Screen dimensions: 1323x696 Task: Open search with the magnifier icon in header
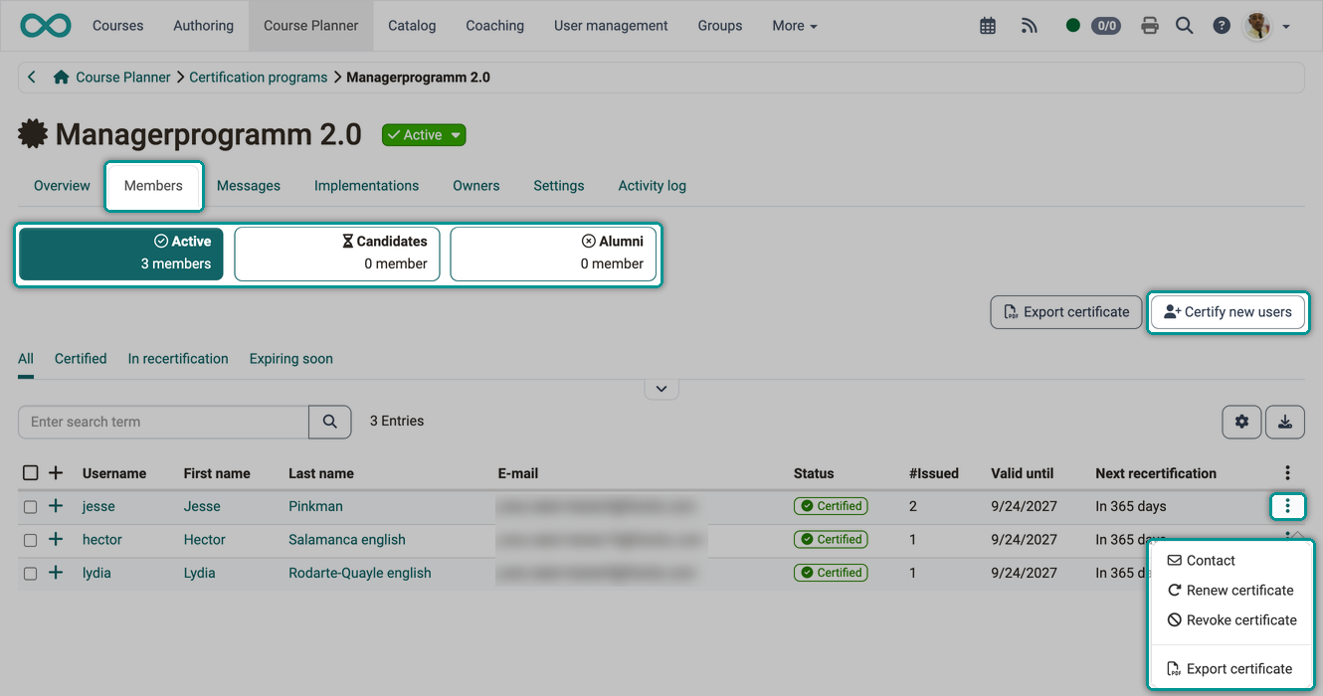coord(1184,26)
